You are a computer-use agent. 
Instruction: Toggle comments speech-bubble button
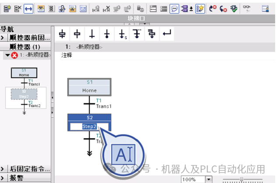coord(174,9)
